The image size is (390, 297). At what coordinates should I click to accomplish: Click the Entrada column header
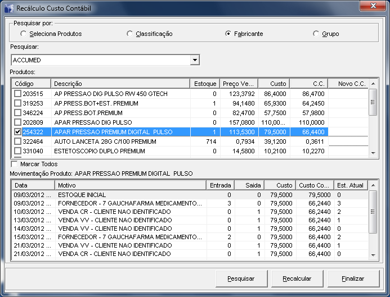coord(221,185)
